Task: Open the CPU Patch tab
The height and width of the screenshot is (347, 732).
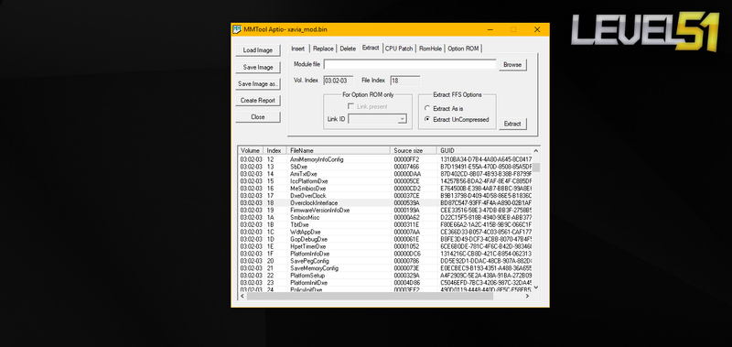Action: coord(399,49)
